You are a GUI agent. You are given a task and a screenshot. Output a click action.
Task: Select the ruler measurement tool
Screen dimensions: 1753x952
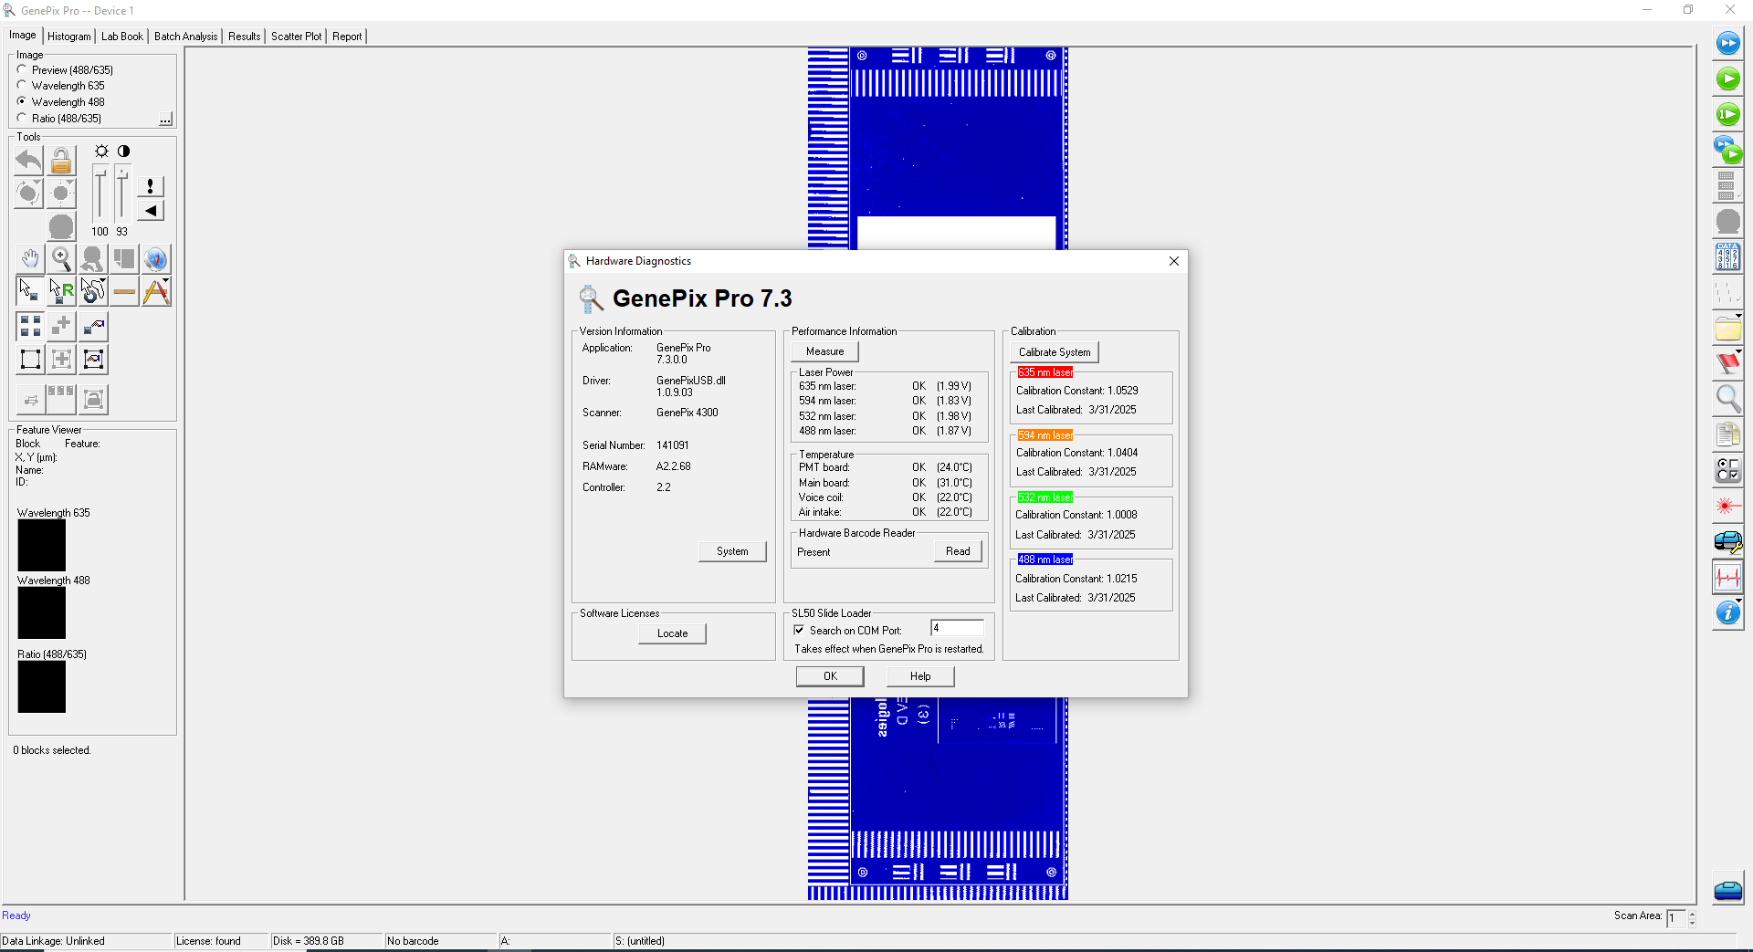tap(125, 292)
